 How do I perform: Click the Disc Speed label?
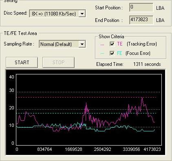pos(15,13)
